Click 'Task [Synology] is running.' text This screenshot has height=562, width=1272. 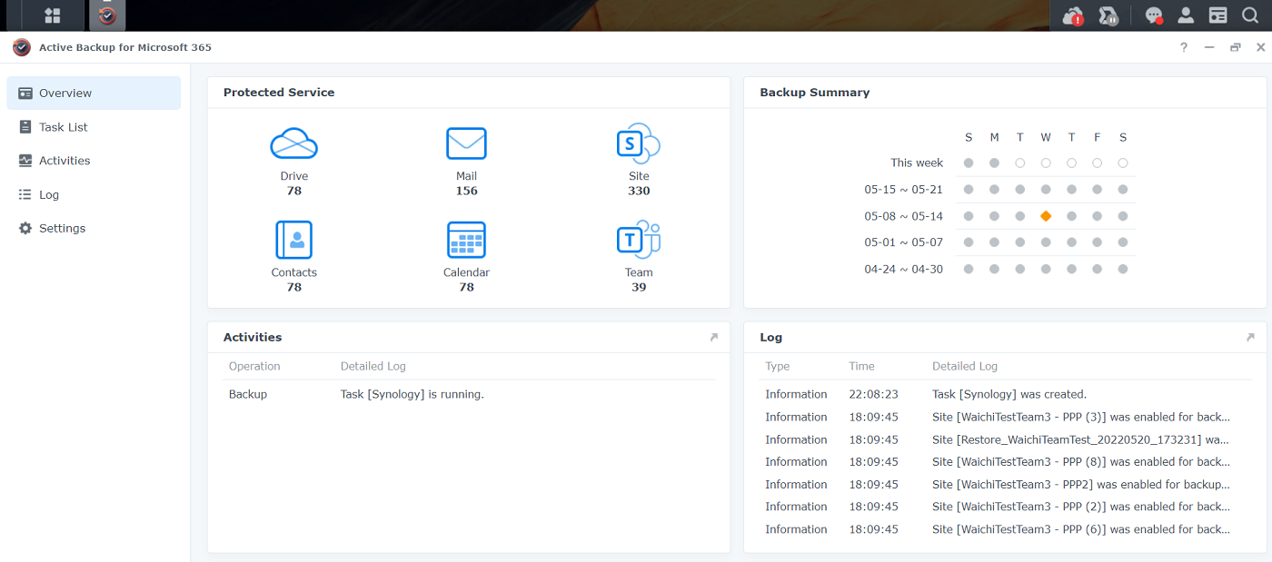(412, 394)
